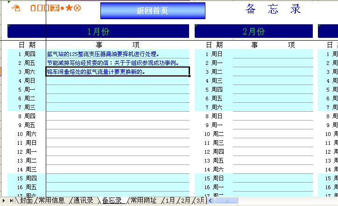Go to the 2月 sheet tab
Image resolution: width=338 pixels, height=206 pixels.
tap(185, 201)
